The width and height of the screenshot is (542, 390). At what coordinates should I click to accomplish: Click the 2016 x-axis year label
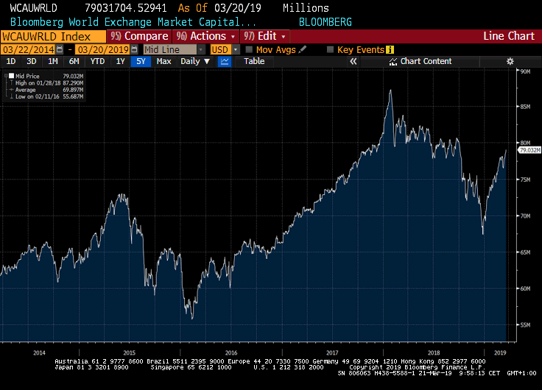click(231, 352)
